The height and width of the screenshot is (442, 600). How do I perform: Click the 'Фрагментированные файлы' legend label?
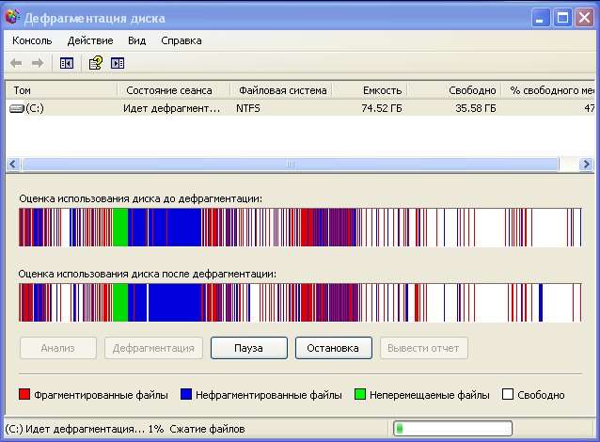[x=101, y=395]
